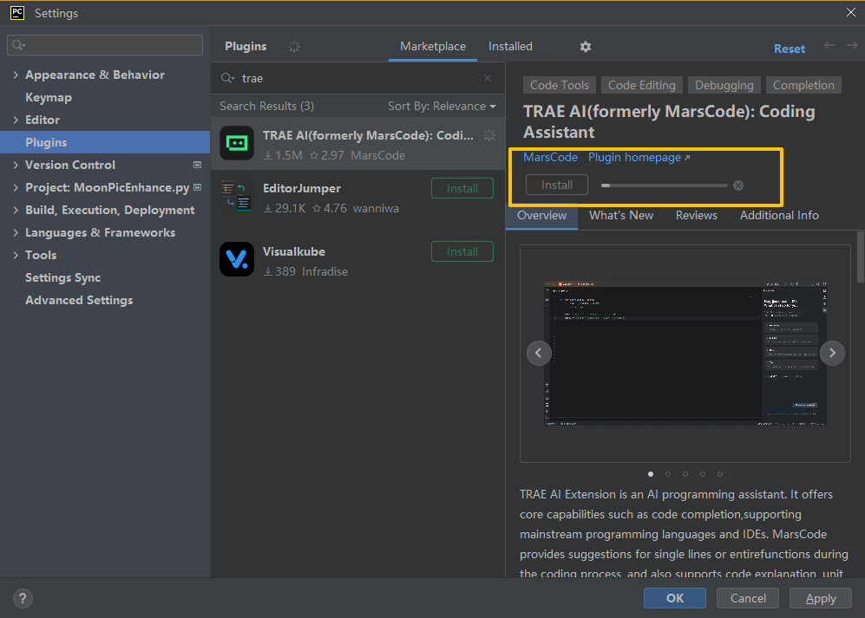
Task: Click the settings search magnifier icon
Action: (19, 45)
